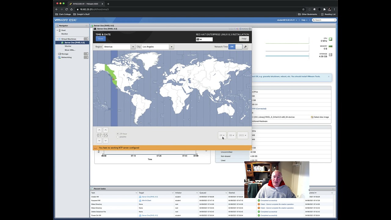
Task: Select the AM/PM time format
Action: (121, 137)
